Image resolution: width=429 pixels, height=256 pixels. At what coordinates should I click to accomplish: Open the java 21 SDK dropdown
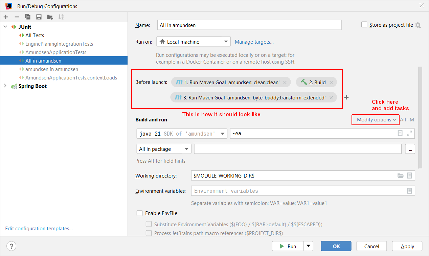coord(182,134)
